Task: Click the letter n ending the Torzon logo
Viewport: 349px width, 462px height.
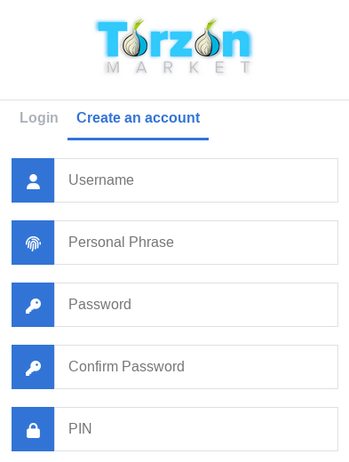Action: 236,43
